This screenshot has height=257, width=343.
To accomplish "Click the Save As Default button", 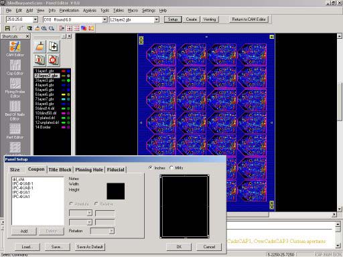I will (90, 247).
